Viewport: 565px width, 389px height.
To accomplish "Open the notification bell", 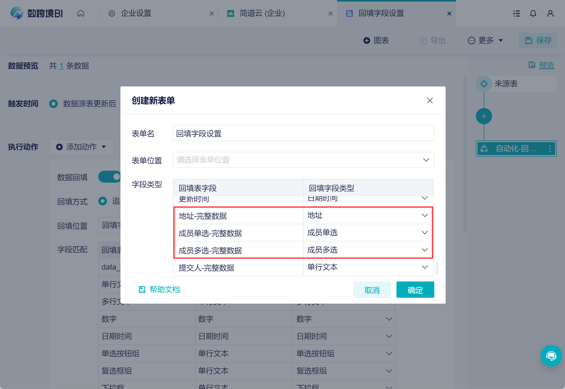I will pos(533,14).
